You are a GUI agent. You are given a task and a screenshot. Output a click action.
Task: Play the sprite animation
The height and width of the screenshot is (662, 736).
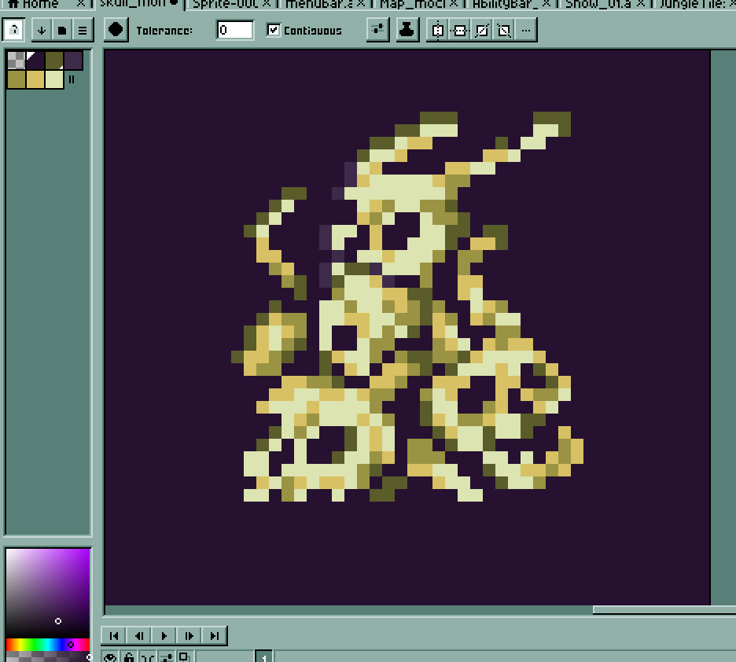coord(164,635)
